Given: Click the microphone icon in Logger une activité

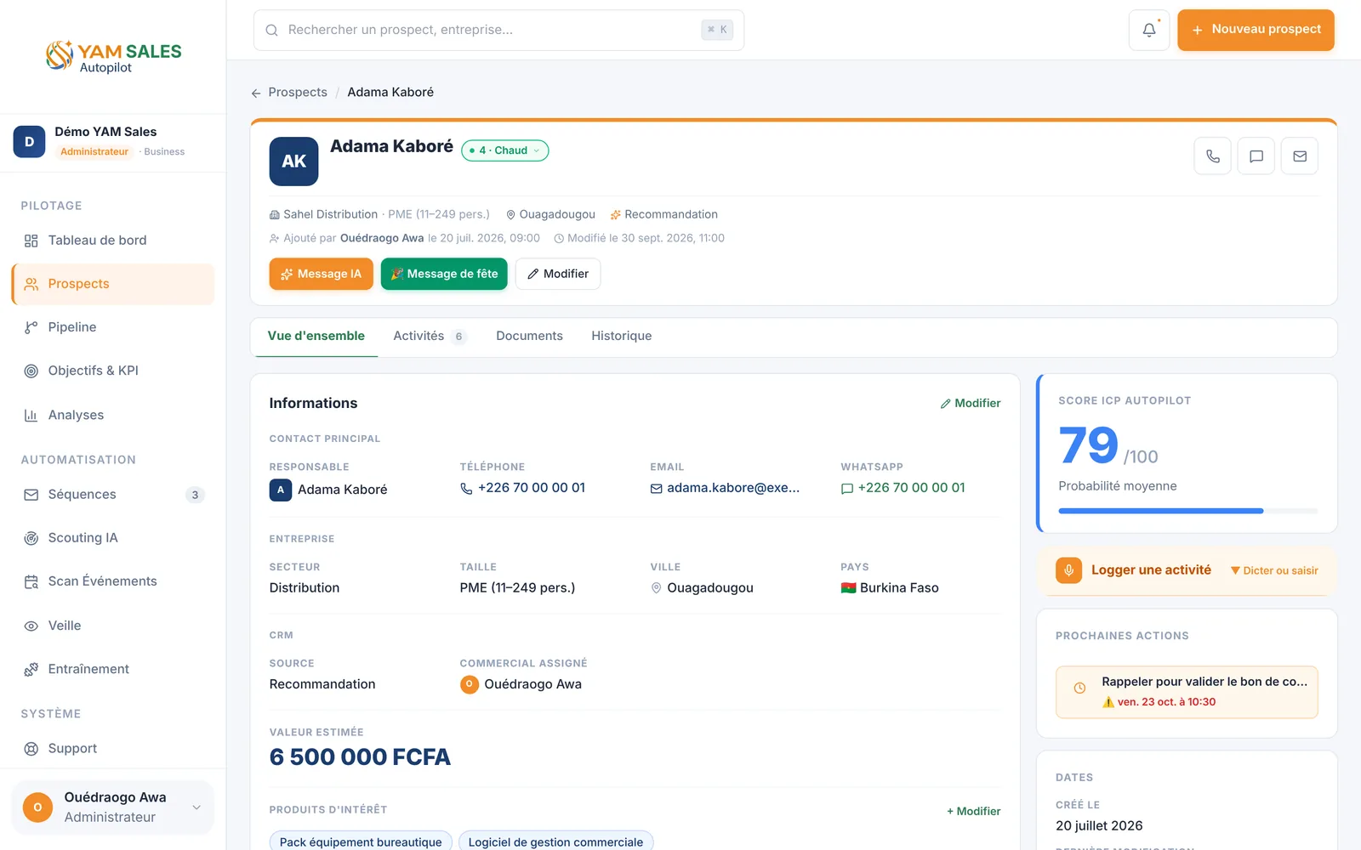Looking at the screenshot, I should pos(1069,570).
